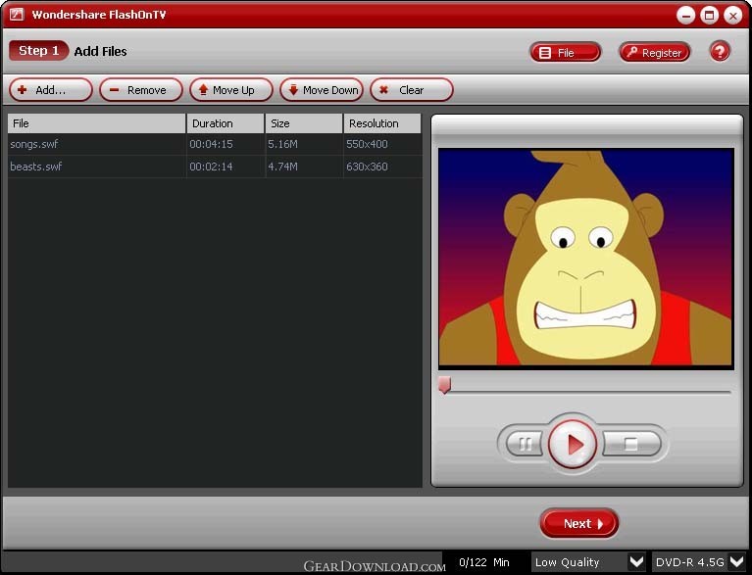
Task: Expand the Low Quality dropdown
Action: 636,561
